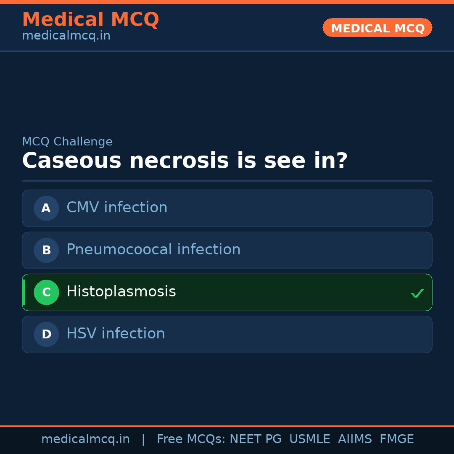The image size is (454, 454).
Task: Click "FMGE" in the footer
Action: click(x=396, y=439)
